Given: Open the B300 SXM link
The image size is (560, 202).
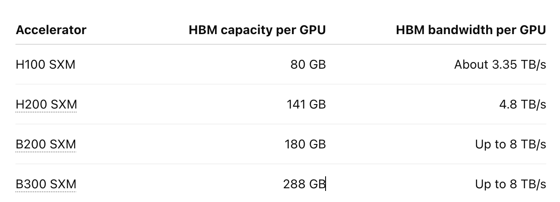Looking at the screenshot, I should point(46,184).
